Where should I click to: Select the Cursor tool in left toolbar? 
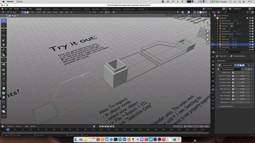(x=4, y=25)
